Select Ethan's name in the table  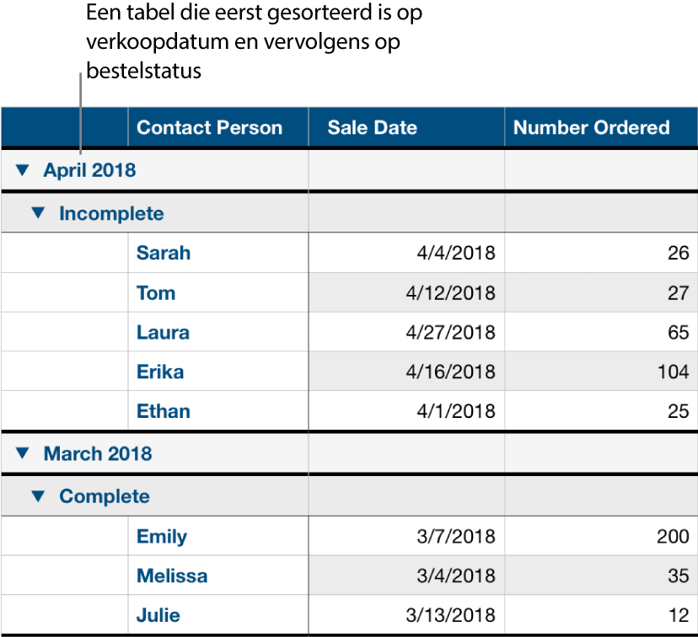(x=163, y=411)
